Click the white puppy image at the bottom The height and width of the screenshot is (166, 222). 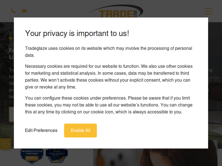pyautogui.click(x=115, y=158)
